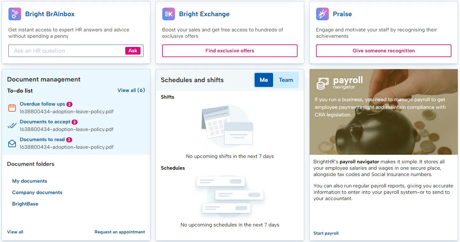The height and width of the screenshot is (242, 460).
Task: Open the BrightBase folder
Action: coord(25,204)
